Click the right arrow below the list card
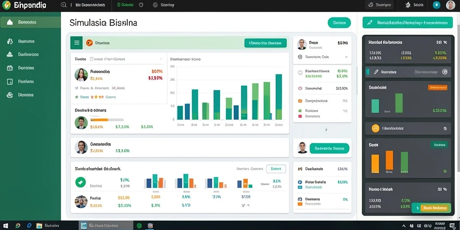The image size is (460, 230). click(x=326, y=129)
